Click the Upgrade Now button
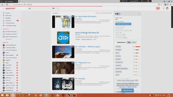This screenshot has width=173, height=97. coord(128,91)
